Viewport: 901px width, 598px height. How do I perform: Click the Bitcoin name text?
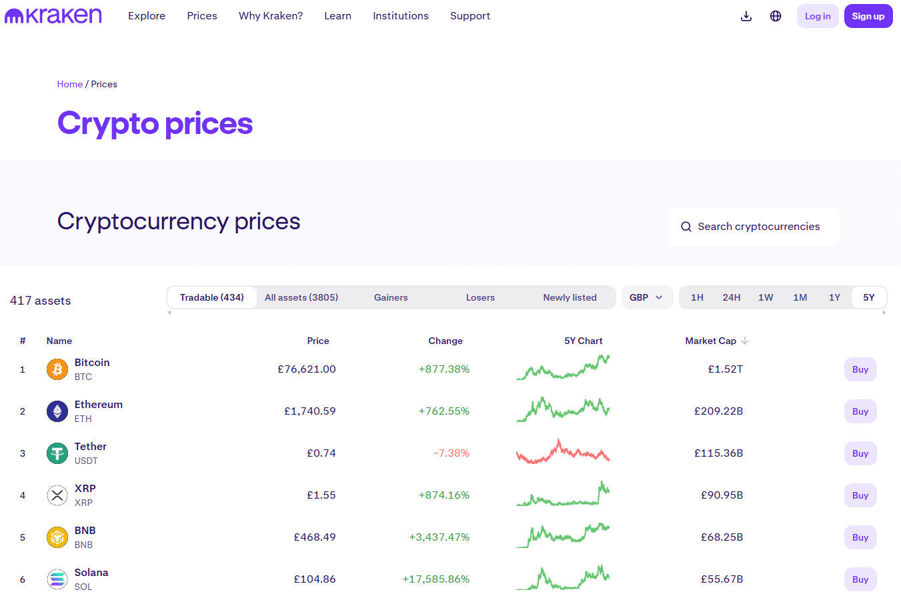[x=92, y=363]
